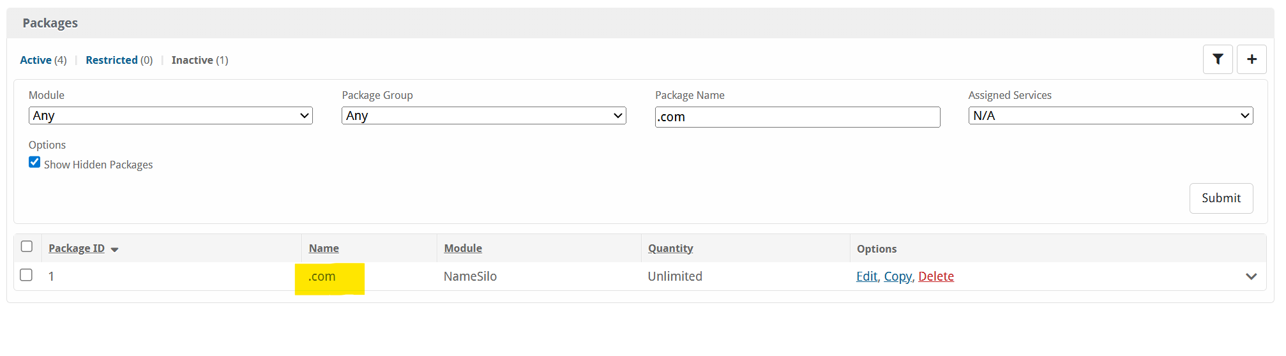Delete the .com package
1286x356 pixels.
[936, 276]
